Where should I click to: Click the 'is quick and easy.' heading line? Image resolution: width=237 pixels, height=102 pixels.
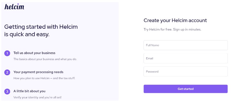point(27,34)
